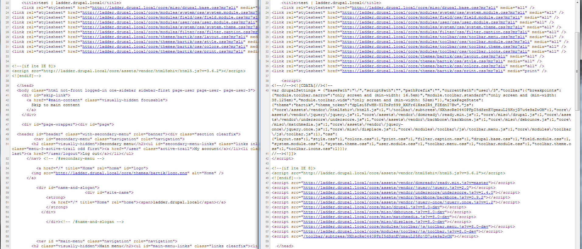Open the jquery.js?v=2.0 script link
The width and height of the screenshot is (582, 249).
coord(386,188)
